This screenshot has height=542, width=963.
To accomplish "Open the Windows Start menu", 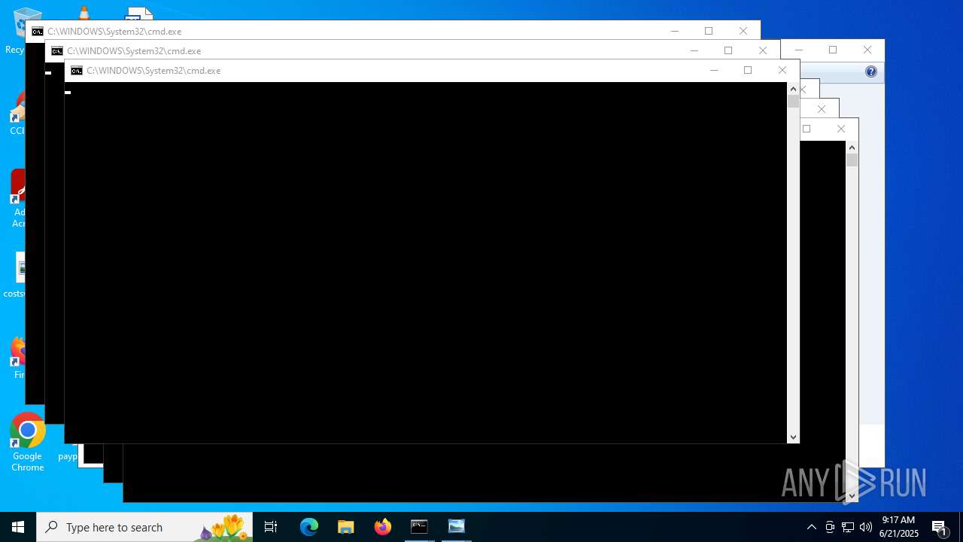I will pos(18,527).
